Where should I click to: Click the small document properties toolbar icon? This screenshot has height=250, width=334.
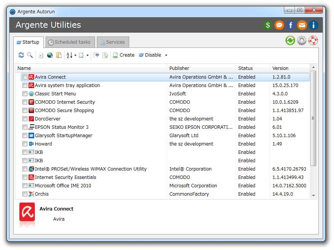pos(41,55)
